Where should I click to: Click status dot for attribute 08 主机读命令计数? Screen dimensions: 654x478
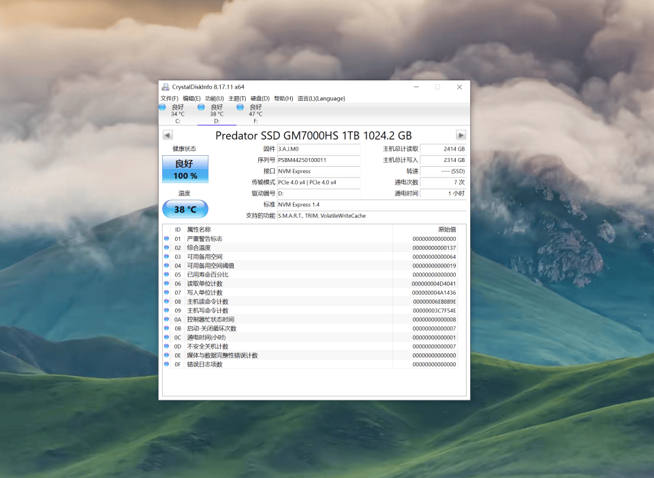tap(166, 301)
